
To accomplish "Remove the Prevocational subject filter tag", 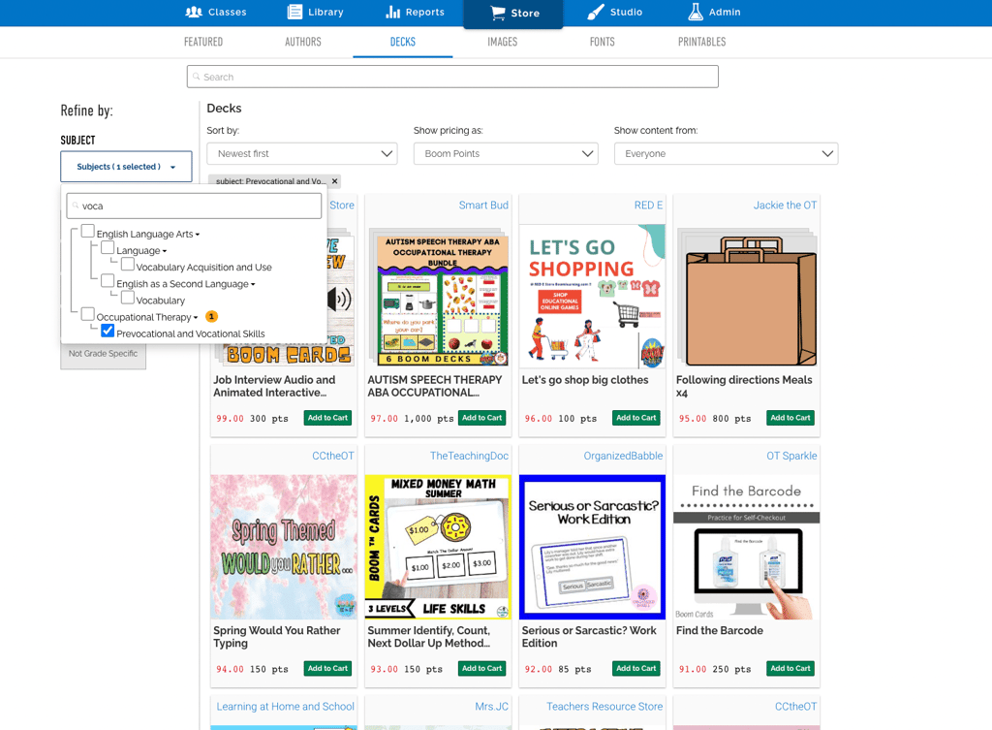I will point(335,181).
